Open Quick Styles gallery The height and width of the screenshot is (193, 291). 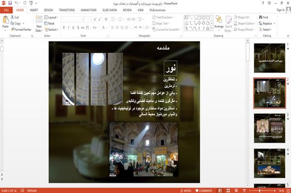pos(228,24)
